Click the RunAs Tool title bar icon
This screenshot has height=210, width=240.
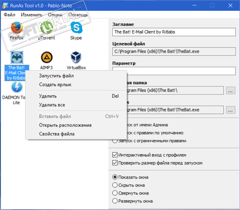[5, 5]
